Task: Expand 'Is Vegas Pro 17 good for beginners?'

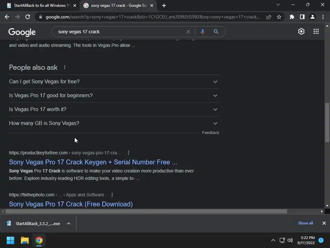Action: click(114, 96)
